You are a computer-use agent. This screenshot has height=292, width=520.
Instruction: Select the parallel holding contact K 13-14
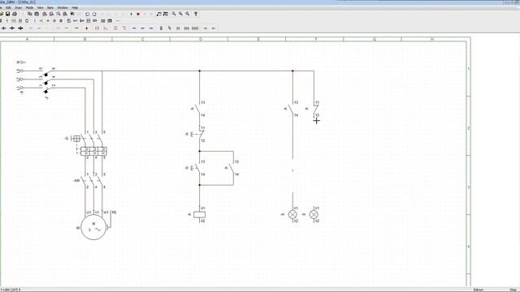coord(232,168)
